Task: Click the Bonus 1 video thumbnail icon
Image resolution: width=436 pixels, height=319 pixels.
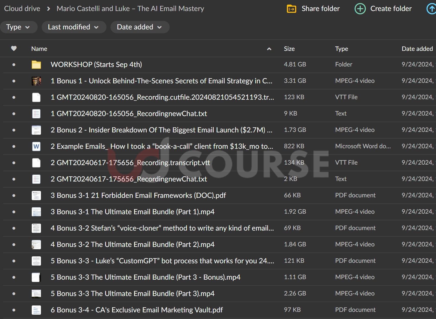Action: [36, 81]
